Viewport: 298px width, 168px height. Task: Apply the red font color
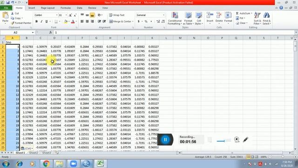73,21
